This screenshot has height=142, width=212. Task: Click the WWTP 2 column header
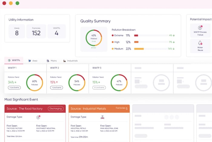coord(68,68)
